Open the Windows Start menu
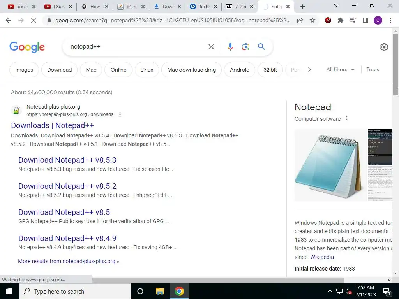 pos(9,291)
